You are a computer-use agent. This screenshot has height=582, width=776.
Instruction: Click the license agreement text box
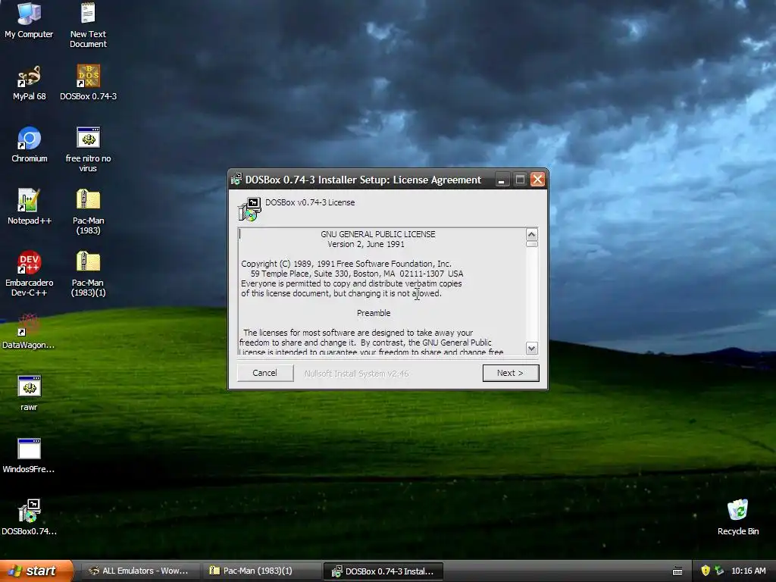(382, 292)
